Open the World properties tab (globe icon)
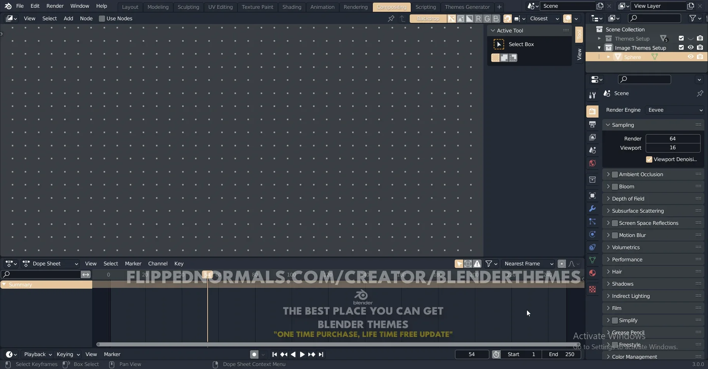 click(592, 163)
